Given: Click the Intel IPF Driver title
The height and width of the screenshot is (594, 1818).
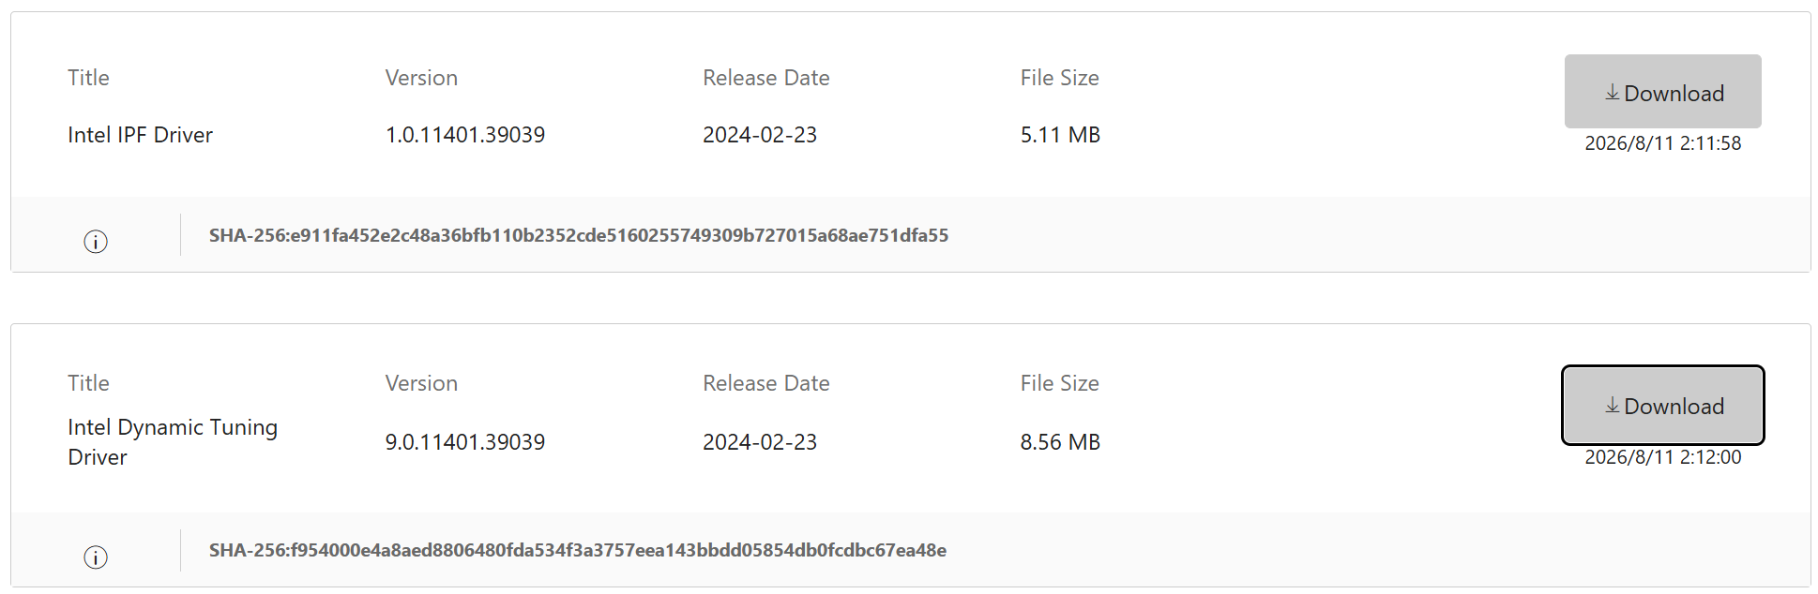Looking at the screenshot, I should [140, 135].
